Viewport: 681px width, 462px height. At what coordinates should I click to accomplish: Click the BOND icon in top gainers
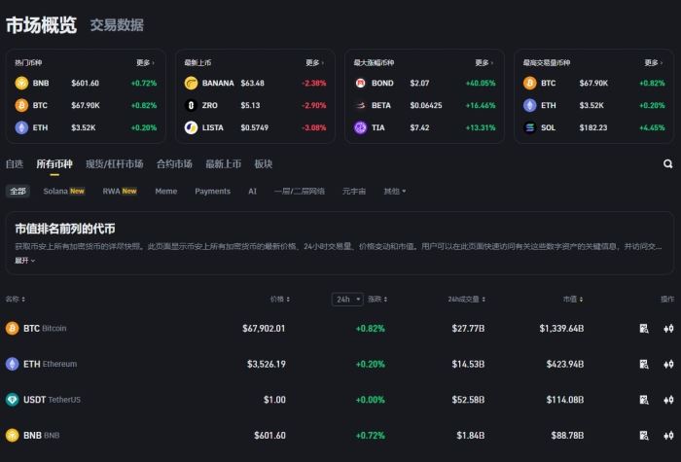coord(361,83)
